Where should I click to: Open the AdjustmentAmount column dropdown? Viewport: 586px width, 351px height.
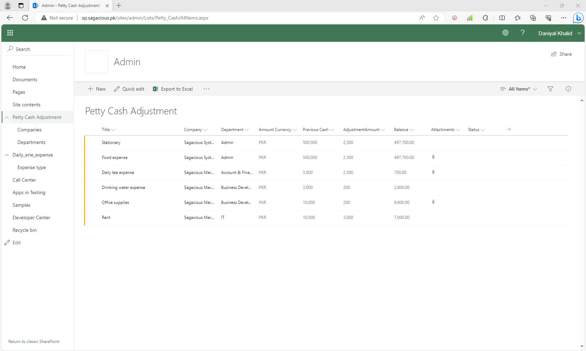click(x=383, y=130)
